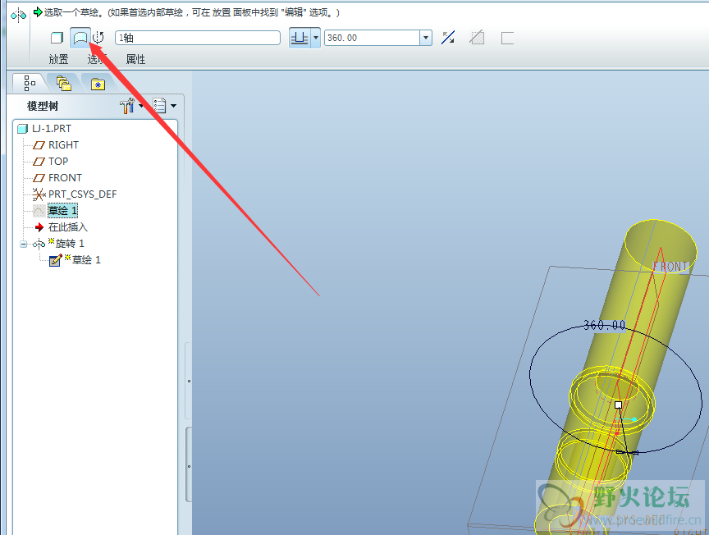Collapse the 旋转 1 feature node
This screenshot has width=709, height=535.
(x=24, y=245)
